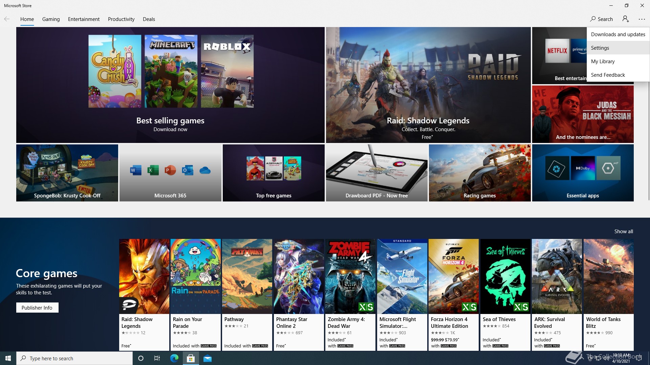Screen dimensions: 650x365
Task: Open Settings from the dropdown menu
Action: [x=618, y=48]
